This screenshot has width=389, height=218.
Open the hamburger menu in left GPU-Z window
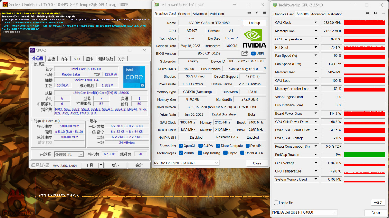click(x=265, y=13)
